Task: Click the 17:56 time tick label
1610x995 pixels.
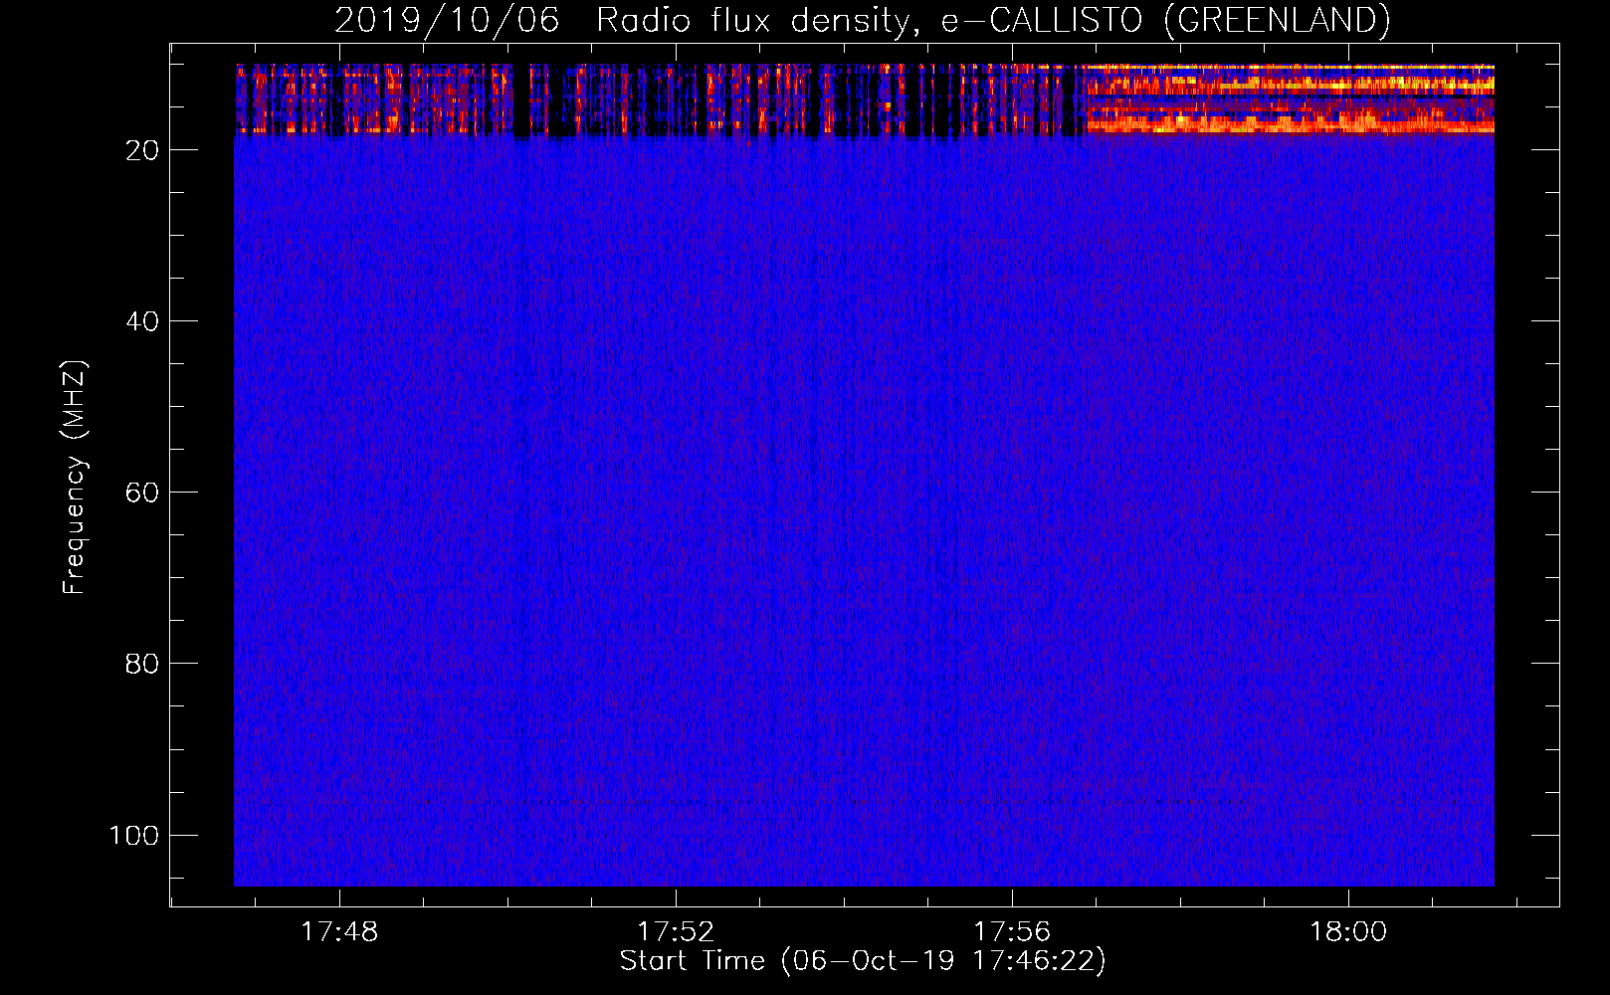Action: 1012,932
